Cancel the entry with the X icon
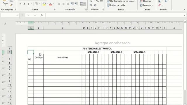This screenshot has width=187, height=105. pos(28,15)
